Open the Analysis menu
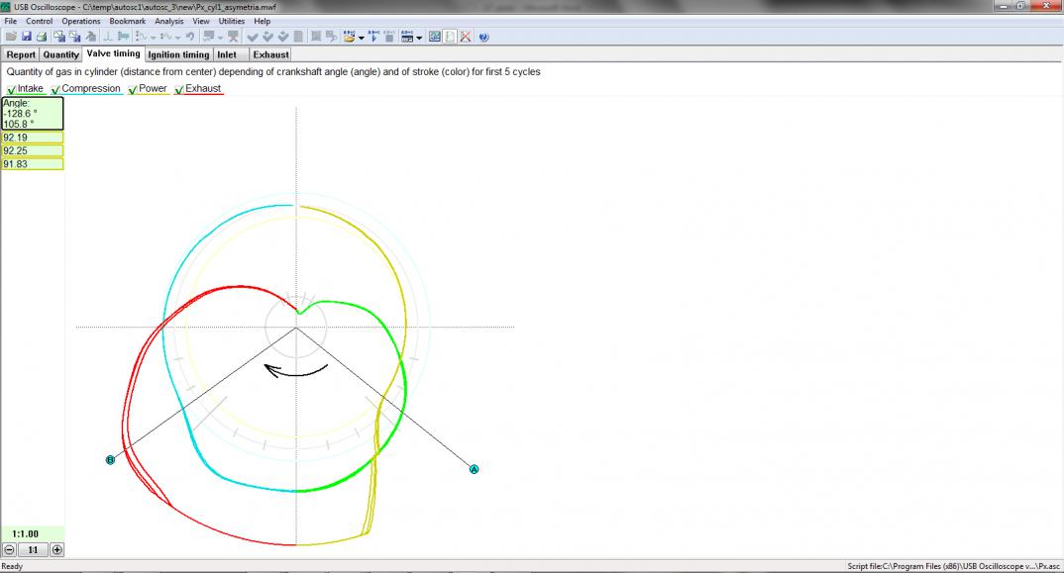The height and width of the screenshot is (573, 1064). click(168, 21)
